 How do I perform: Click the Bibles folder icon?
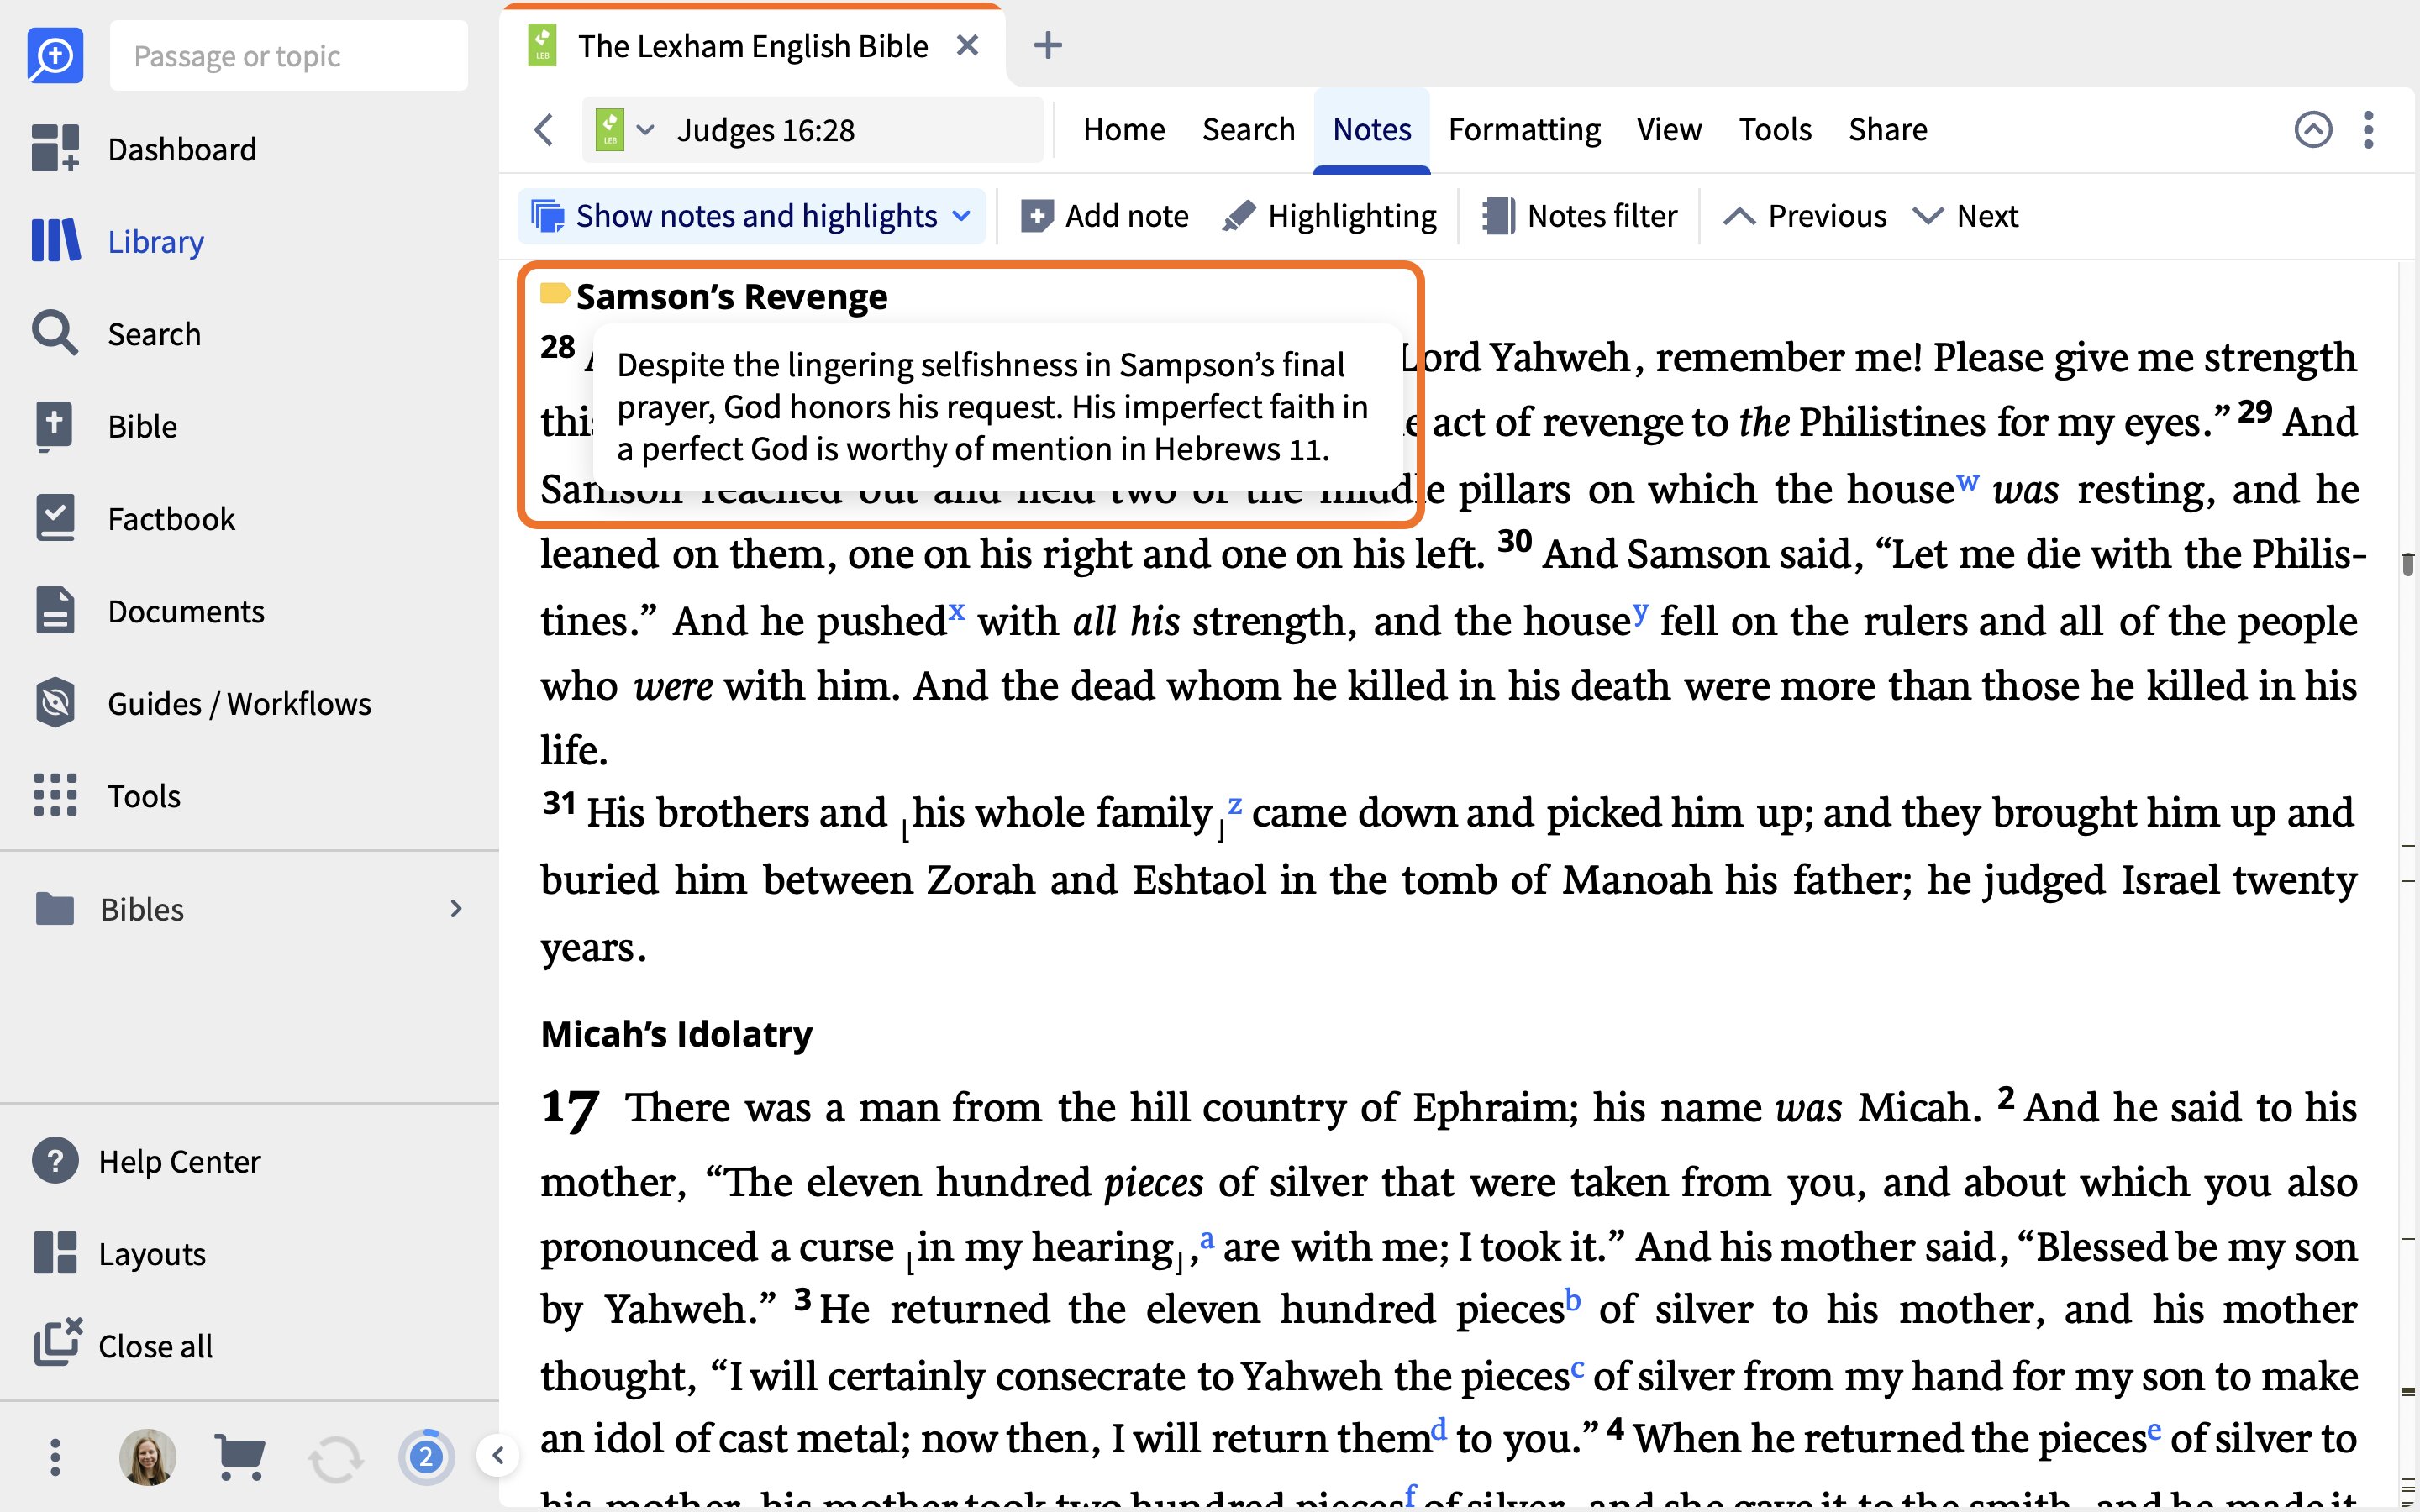pyautogui.click(x=55, y=909)
